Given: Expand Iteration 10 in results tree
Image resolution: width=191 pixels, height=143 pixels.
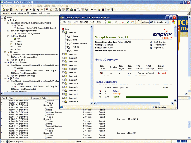Looking at the screenshot, I should click(63, 83).
